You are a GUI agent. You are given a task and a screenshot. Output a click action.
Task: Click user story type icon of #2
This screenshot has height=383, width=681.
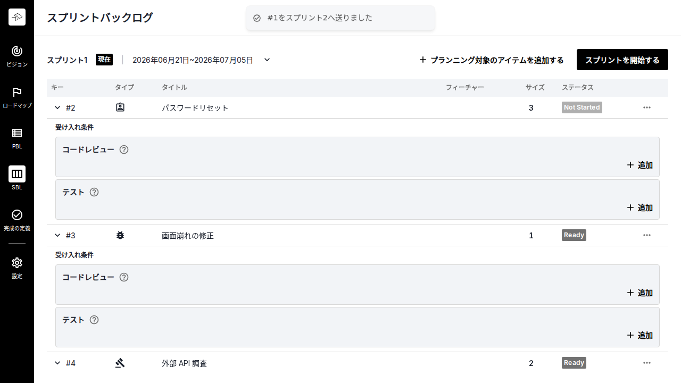120,107
